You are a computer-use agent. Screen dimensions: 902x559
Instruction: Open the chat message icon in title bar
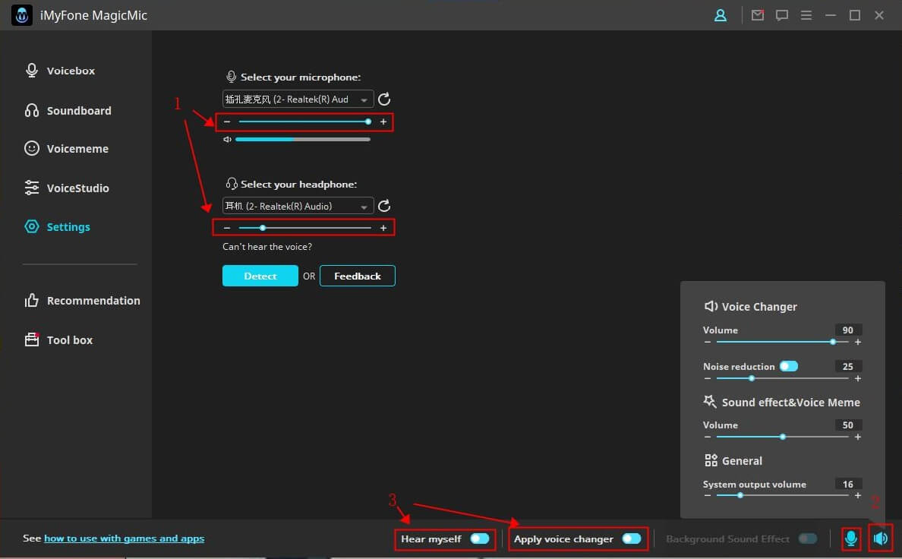[782, 15]
